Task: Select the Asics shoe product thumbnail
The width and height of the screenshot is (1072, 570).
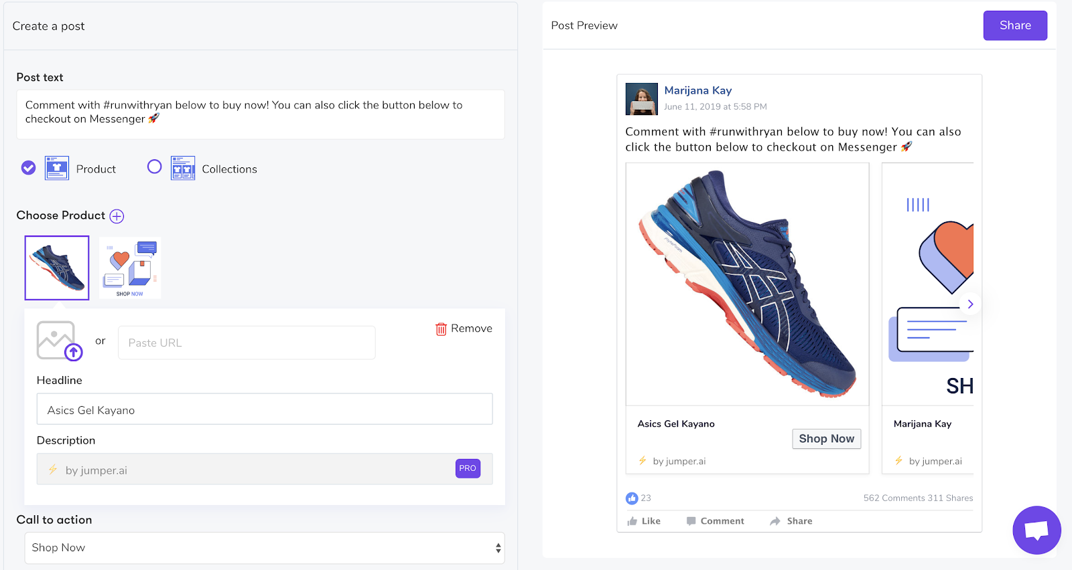Action: click(57, 268)
